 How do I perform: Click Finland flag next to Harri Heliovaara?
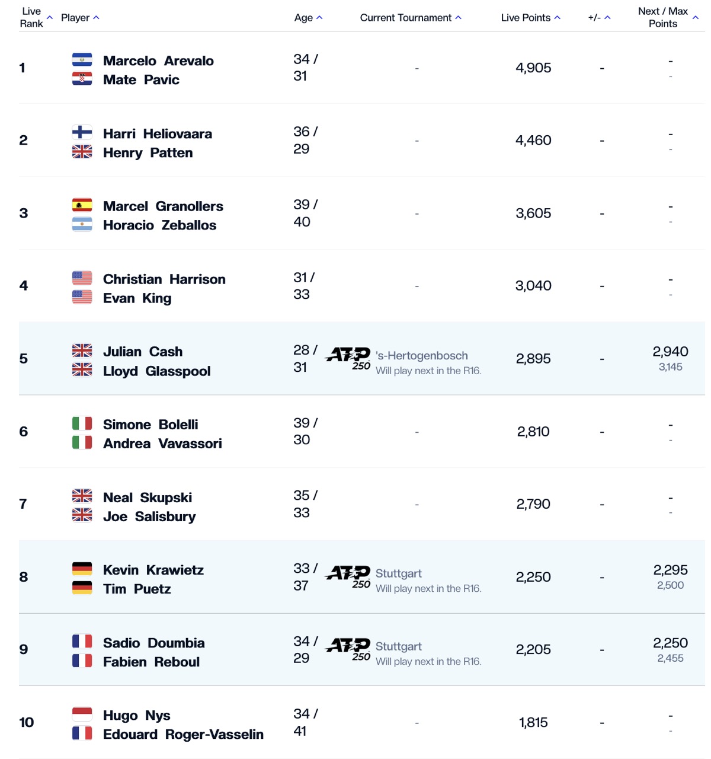click(x=82, y=132)
